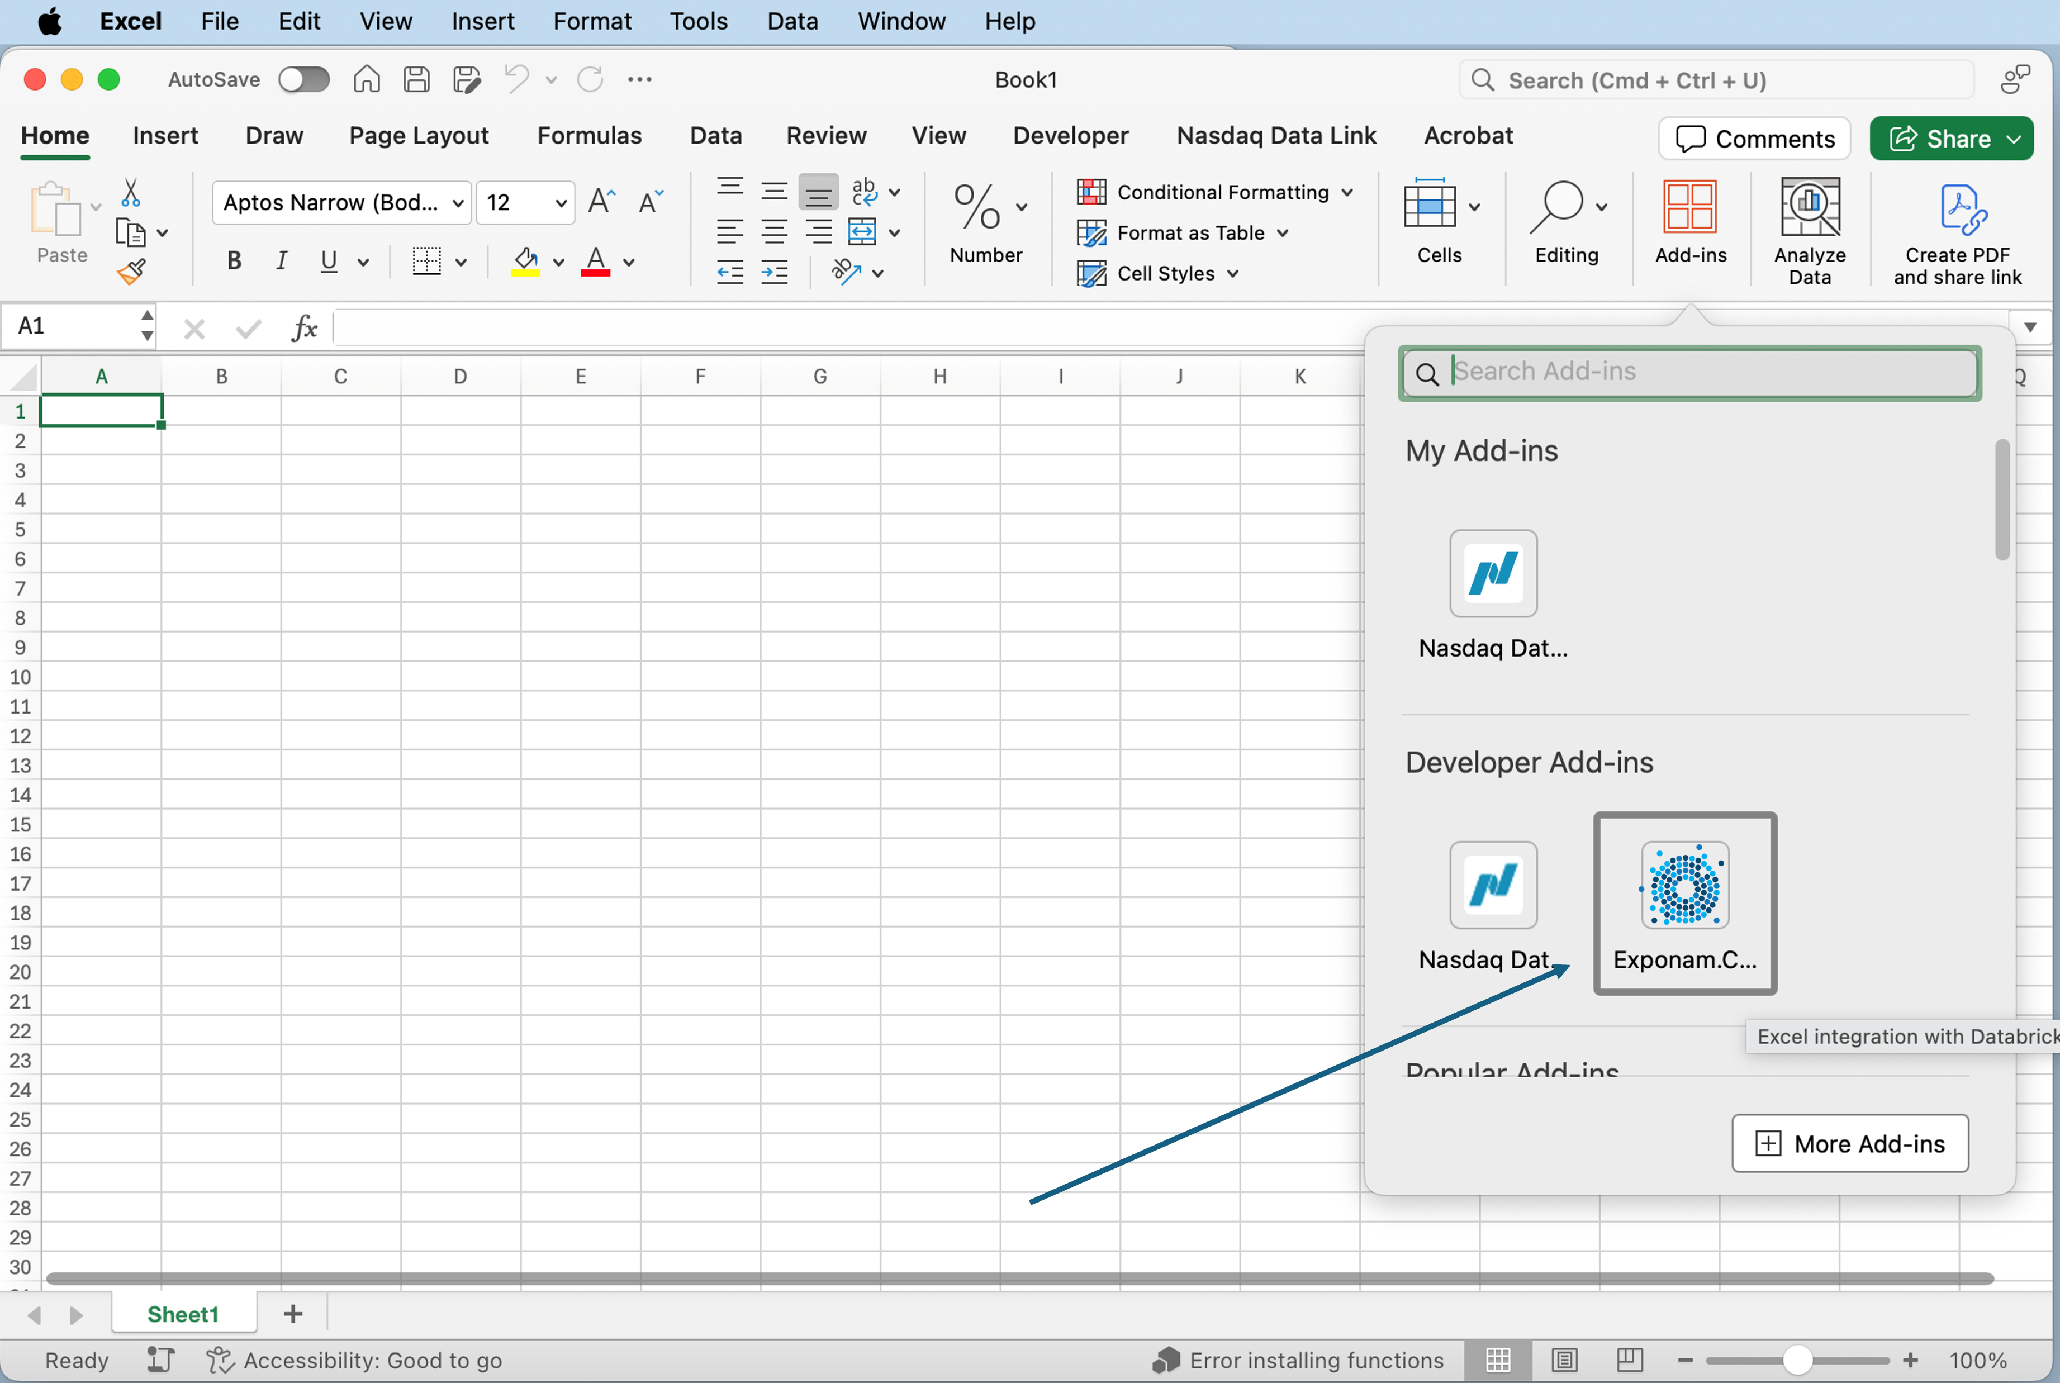This screenshot has height=1383, width=2060.
Task: Click the Undo arrow icon
Action: (517, 79)
